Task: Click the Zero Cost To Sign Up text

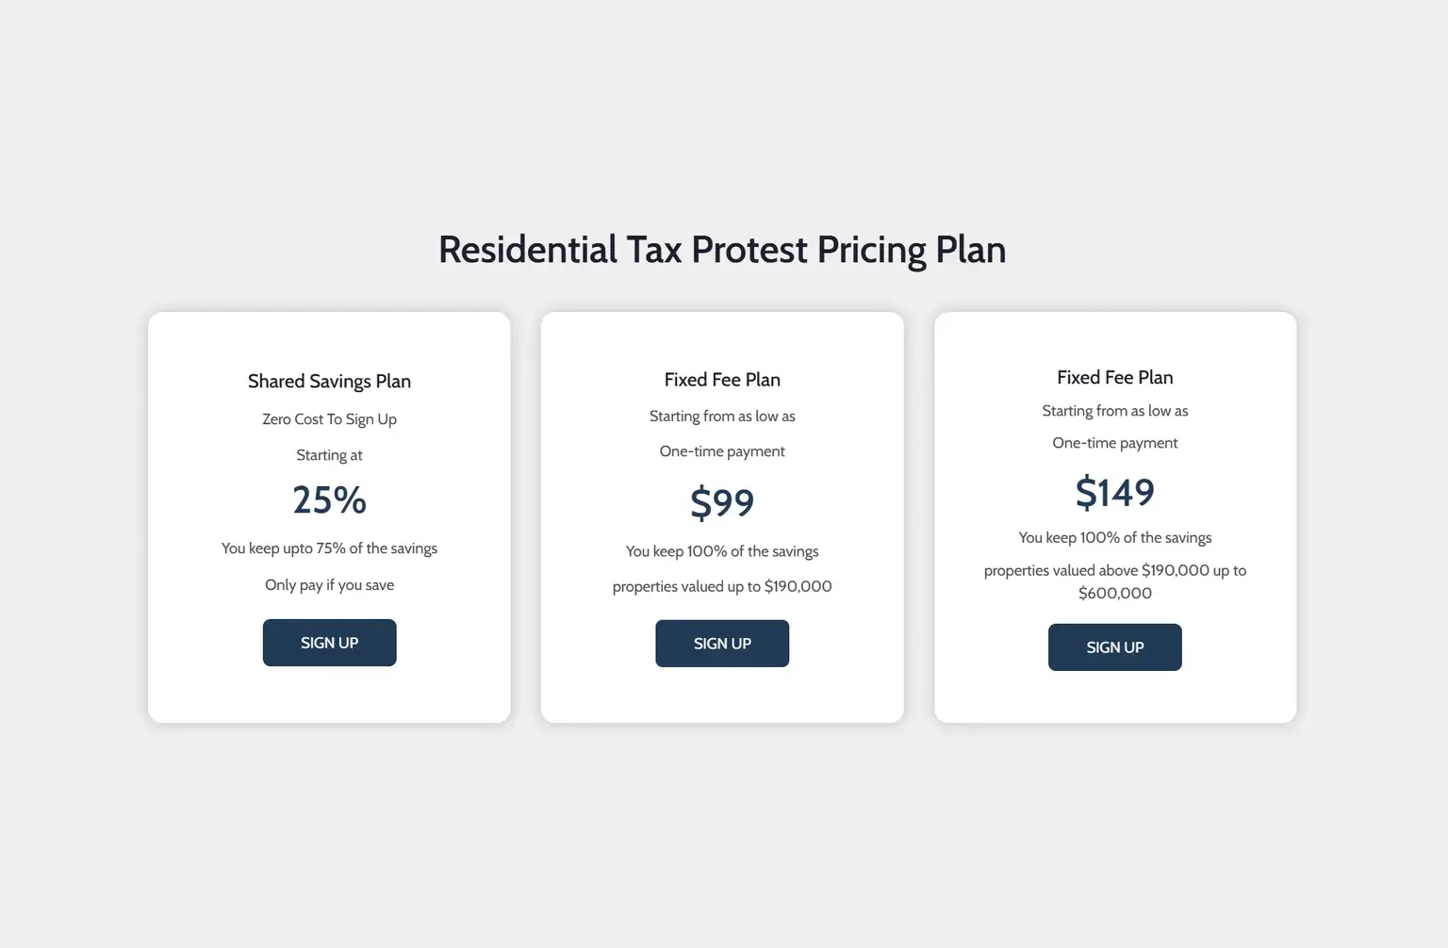Action: pos(329,419)
